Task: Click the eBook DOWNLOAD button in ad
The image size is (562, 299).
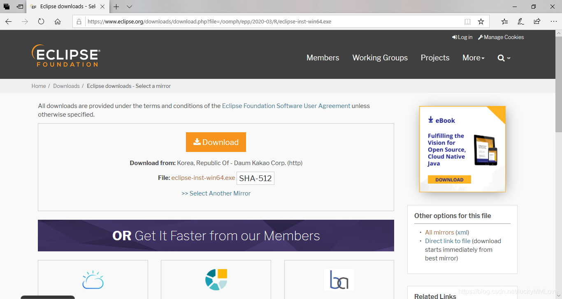Action: (449, 179)
